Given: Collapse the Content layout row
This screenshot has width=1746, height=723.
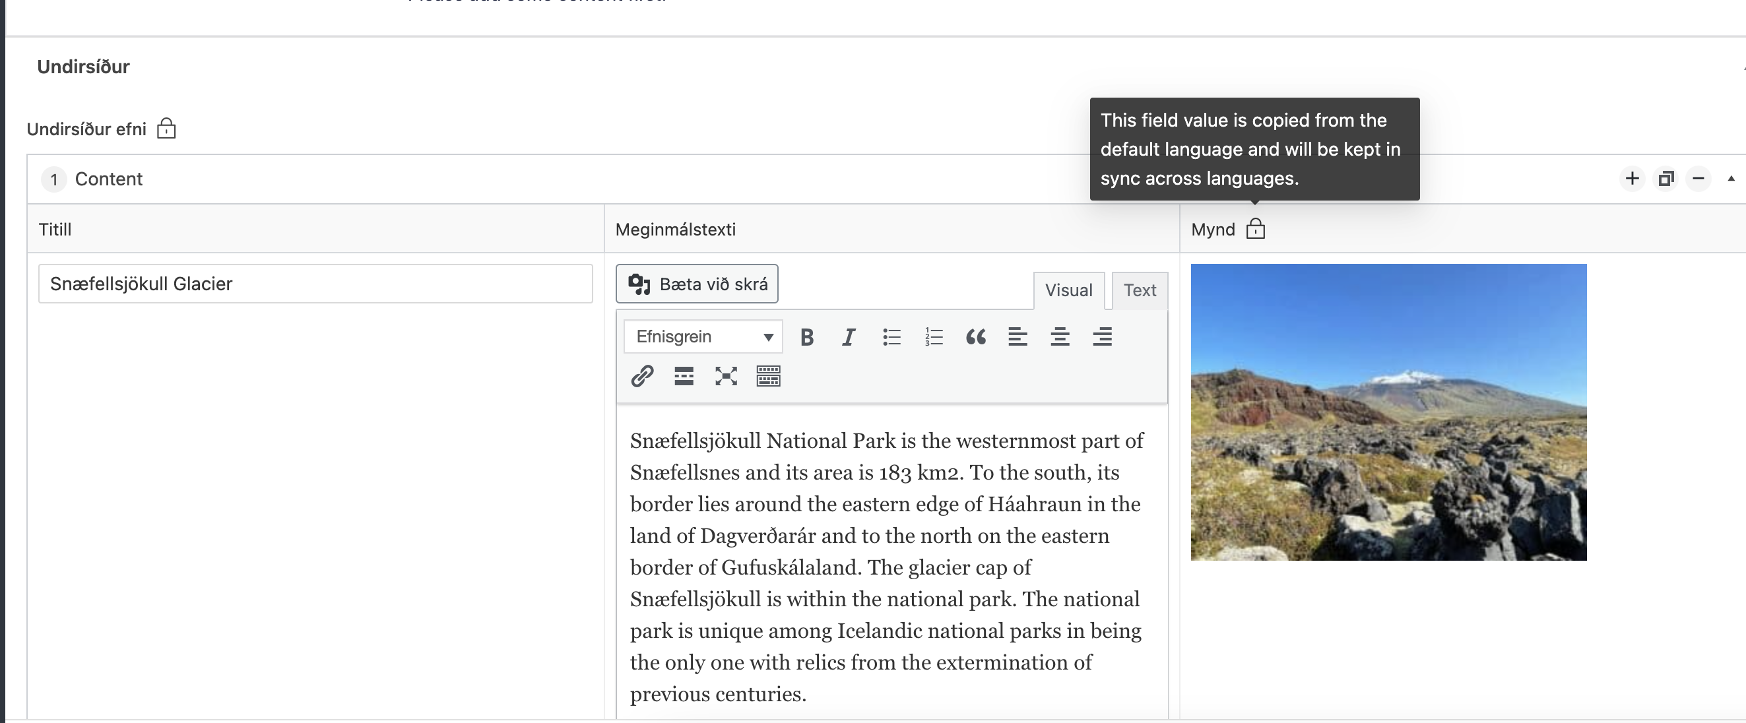Looking at the screenshot, I should [x=1730, y=178].
